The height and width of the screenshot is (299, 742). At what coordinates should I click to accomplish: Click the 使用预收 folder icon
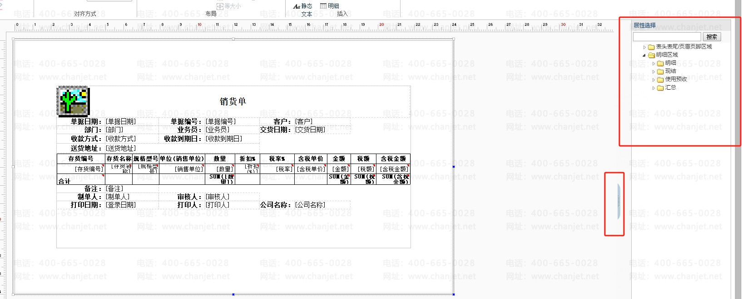pos(660,80)
